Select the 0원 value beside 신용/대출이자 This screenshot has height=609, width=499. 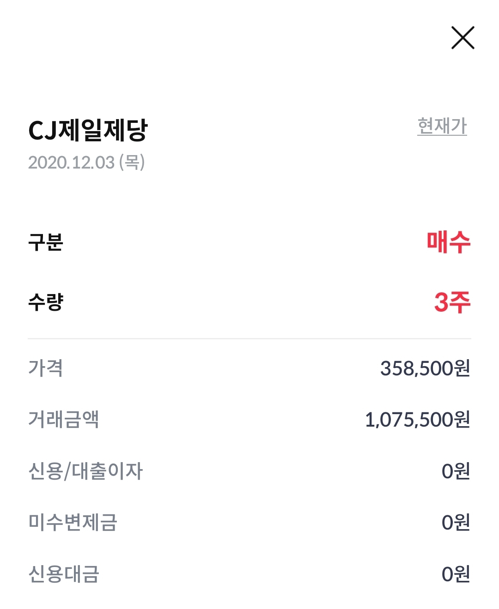pyautogui.click(x=456, y=471)
